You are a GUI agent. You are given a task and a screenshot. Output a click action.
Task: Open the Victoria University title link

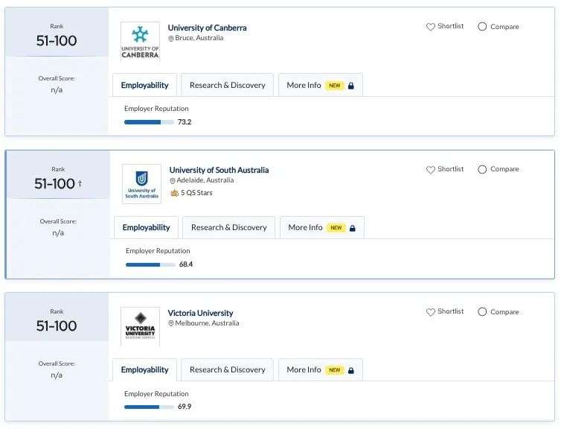[x=200, y=314]
